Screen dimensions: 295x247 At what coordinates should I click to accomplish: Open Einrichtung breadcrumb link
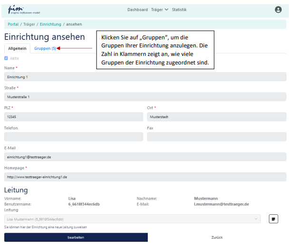pyautogui.click(x=50, y=24)
